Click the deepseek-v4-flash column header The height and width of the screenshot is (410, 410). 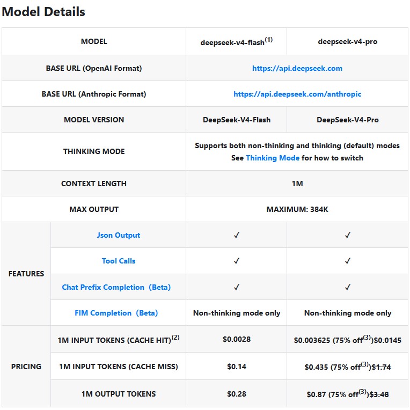(236, 41)
